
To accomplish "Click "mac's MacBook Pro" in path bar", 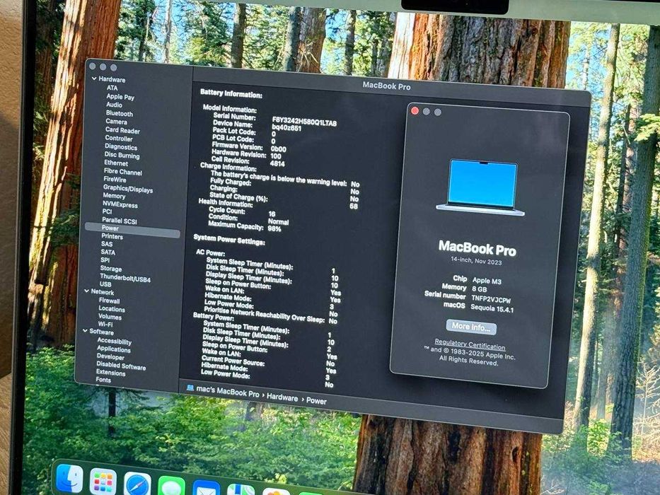I will click(228, 392).
